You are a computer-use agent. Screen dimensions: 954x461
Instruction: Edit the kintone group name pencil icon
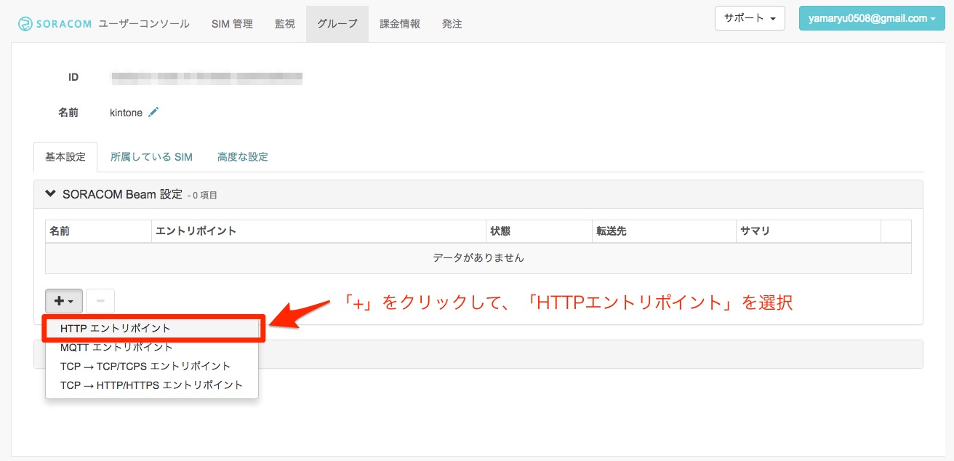153,113
